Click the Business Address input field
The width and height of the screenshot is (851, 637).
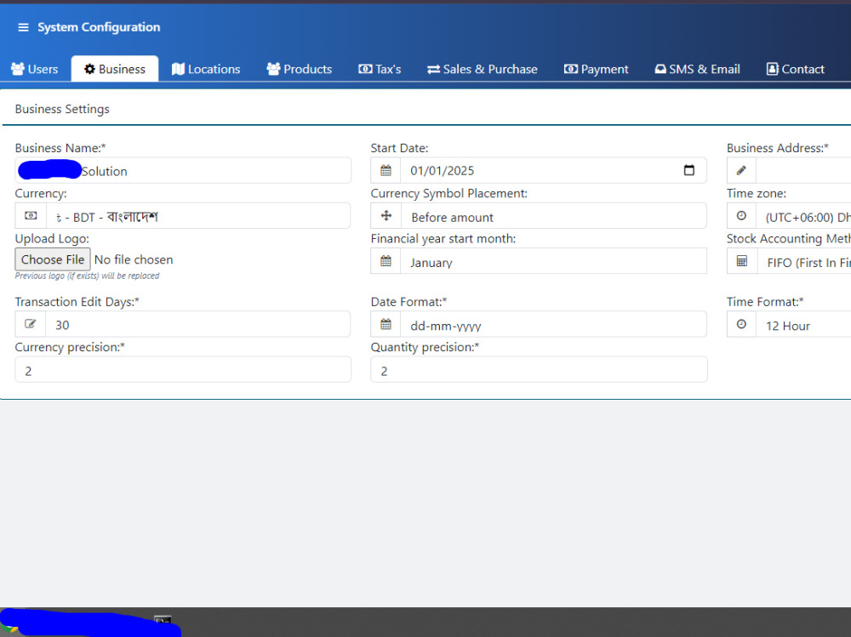[803, 171]
